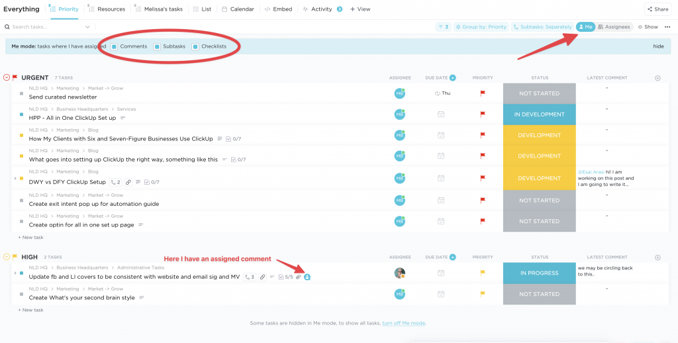Open the search options dropdown arrow
The width and height of the screenshot is (678, 343).
pyautogui.click(x=87, y=26)
